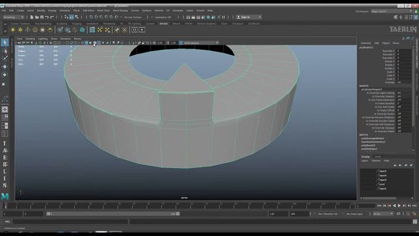Click the timeline ruler
Screen dimensions: 419x236
(x=179, y=205)
